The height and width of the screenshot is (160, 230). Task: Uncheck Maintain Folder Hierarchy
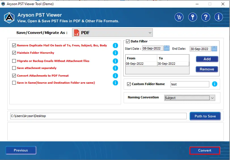(x=14, y=53)
